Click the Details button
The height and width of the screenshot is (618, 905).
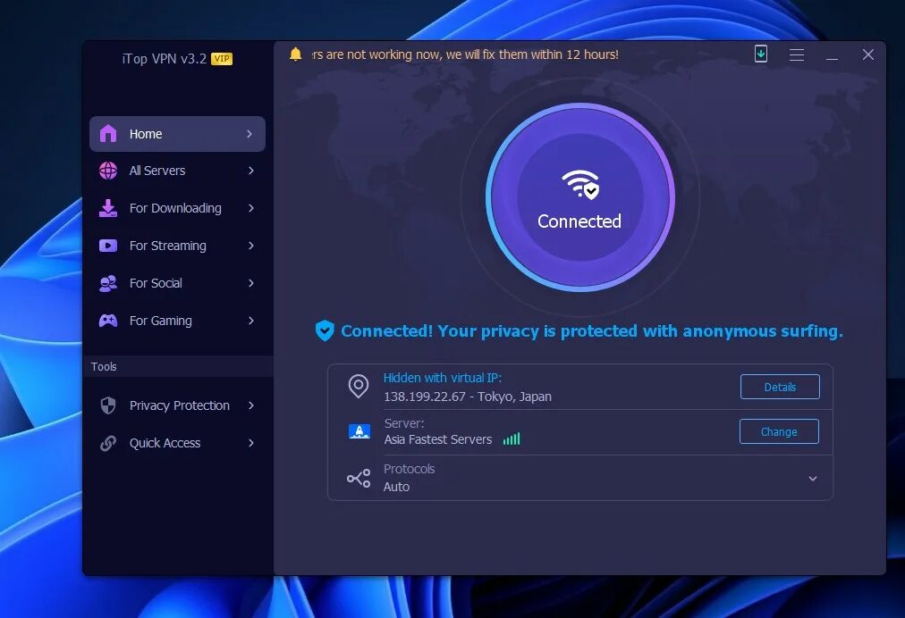(780, 387)
